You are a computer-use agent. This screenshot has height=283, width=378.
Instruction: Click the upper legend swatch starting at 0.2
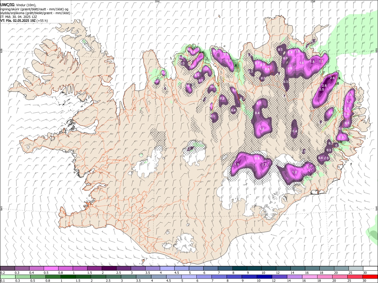point(8,268)
